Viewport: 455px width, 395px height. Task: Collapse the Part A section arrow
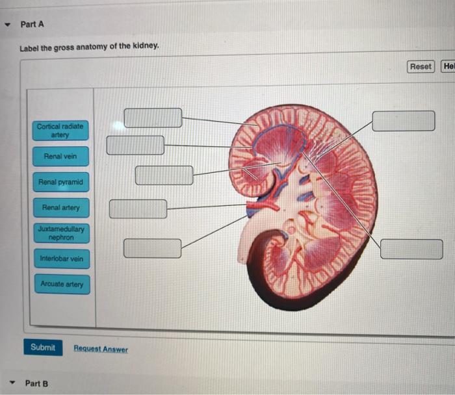(x=8, y=25)
